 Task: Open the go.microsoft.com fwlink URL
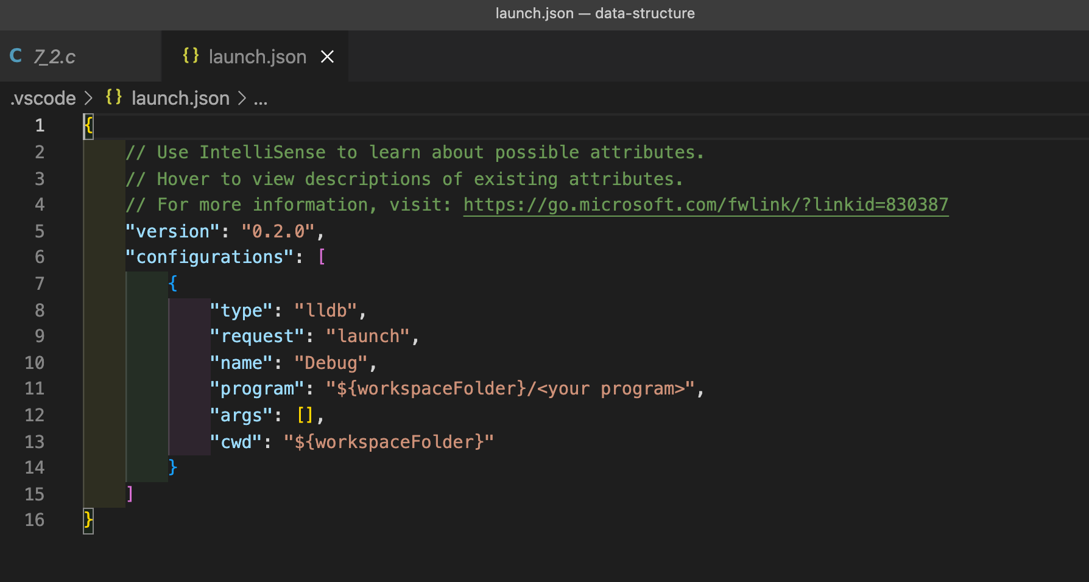(x=705, y=205)
